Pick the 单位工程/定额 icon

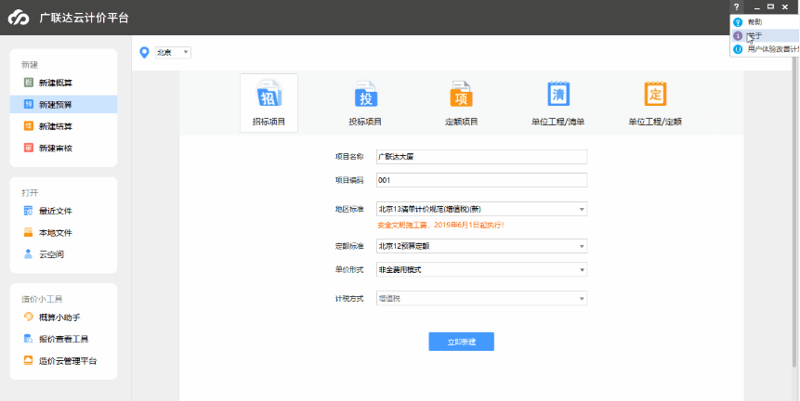tap(655, 96)
